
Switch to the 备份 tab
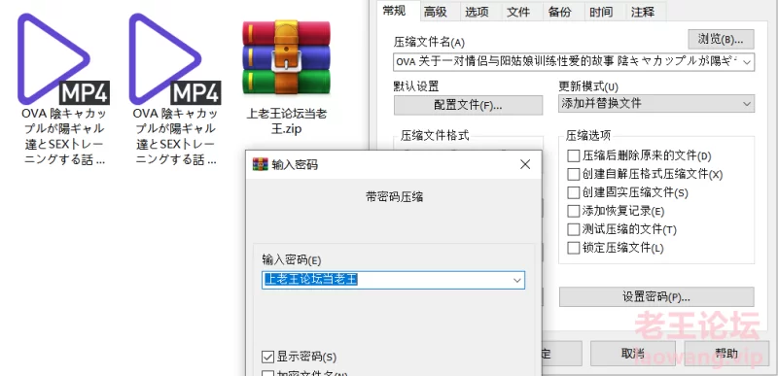560,13
